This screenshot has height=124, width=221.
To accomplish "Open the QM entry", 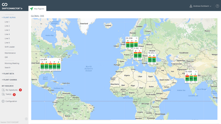I will click(x=6, y=57).
